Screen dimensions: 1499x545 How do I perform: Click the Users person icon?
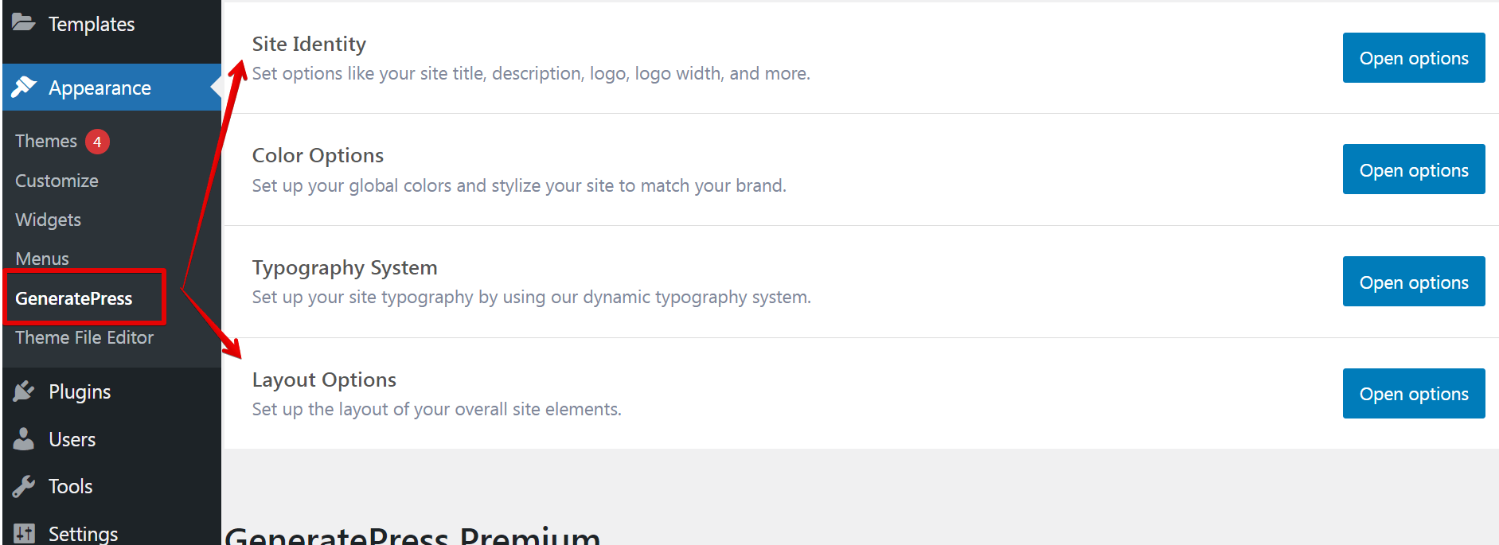click(x=24, y=438)
